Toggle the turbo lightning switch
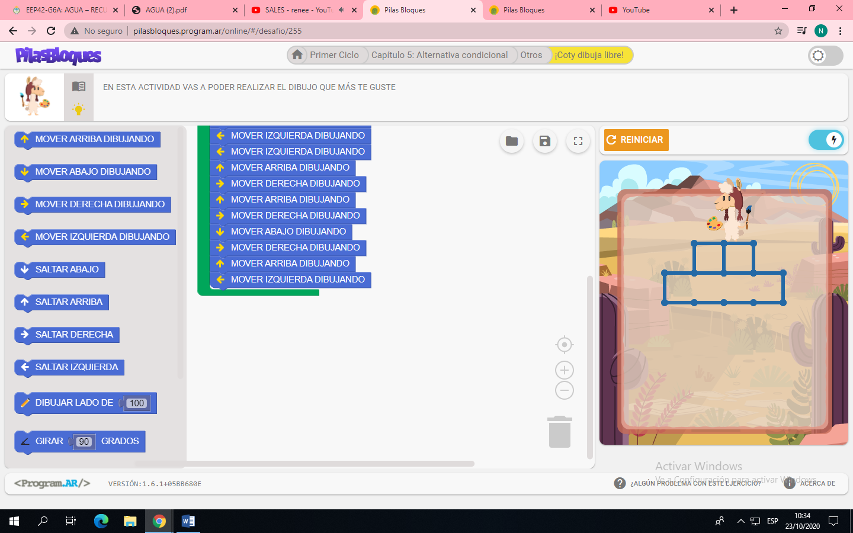The height and width of the screenshot is (533, 853). tap(826, 140)
